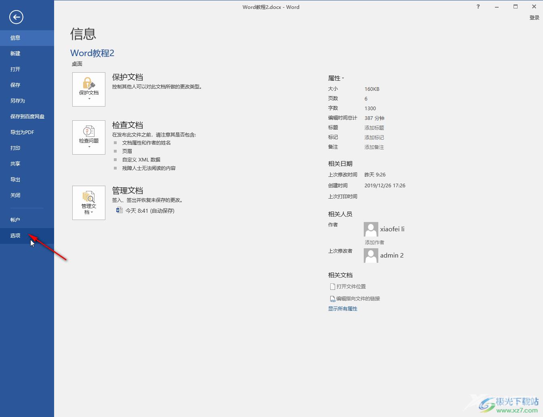The image size is (543, 417).
Task: Click the file location 桌面 text
Action: tap(77, 64)
